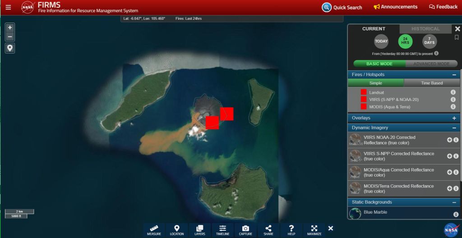Toggle the MODIS Aqua & Terra layer
462x238 pixels.
[x=363, y=107]
